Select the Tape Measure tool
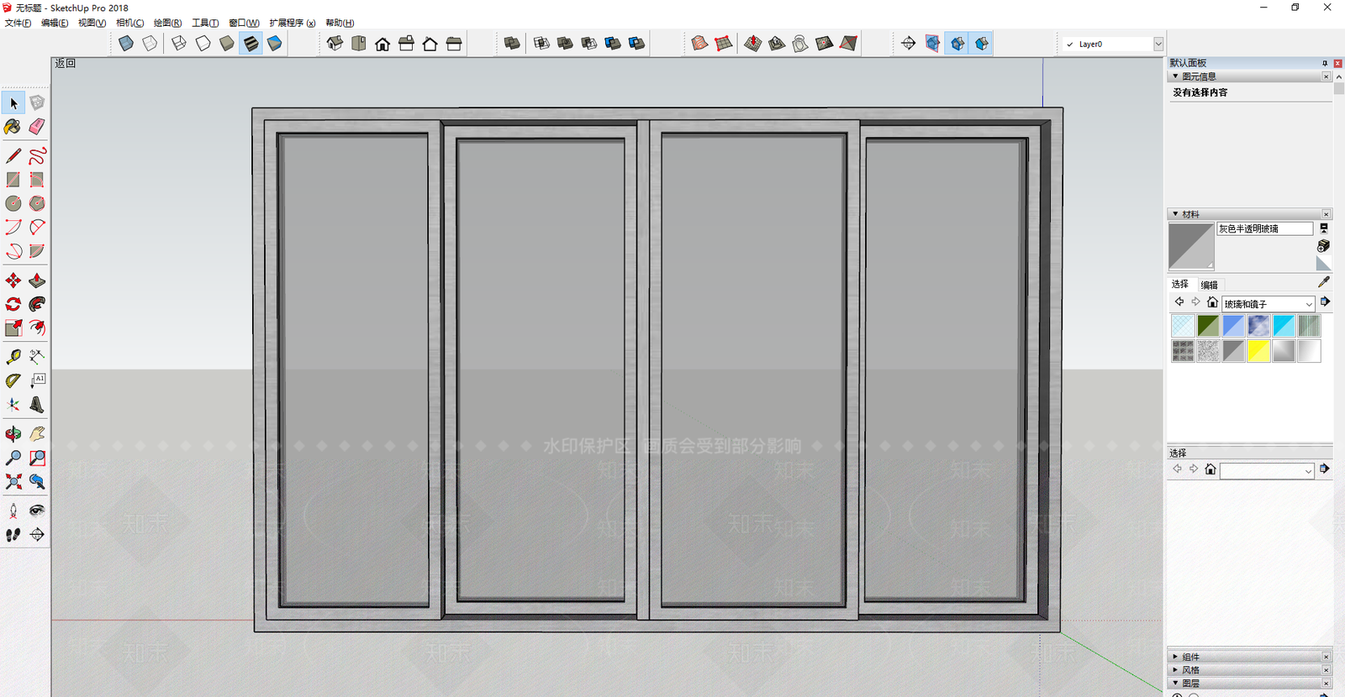Image resolution: width=1345 pixels, height=697 pixels. tap(13, 357)
